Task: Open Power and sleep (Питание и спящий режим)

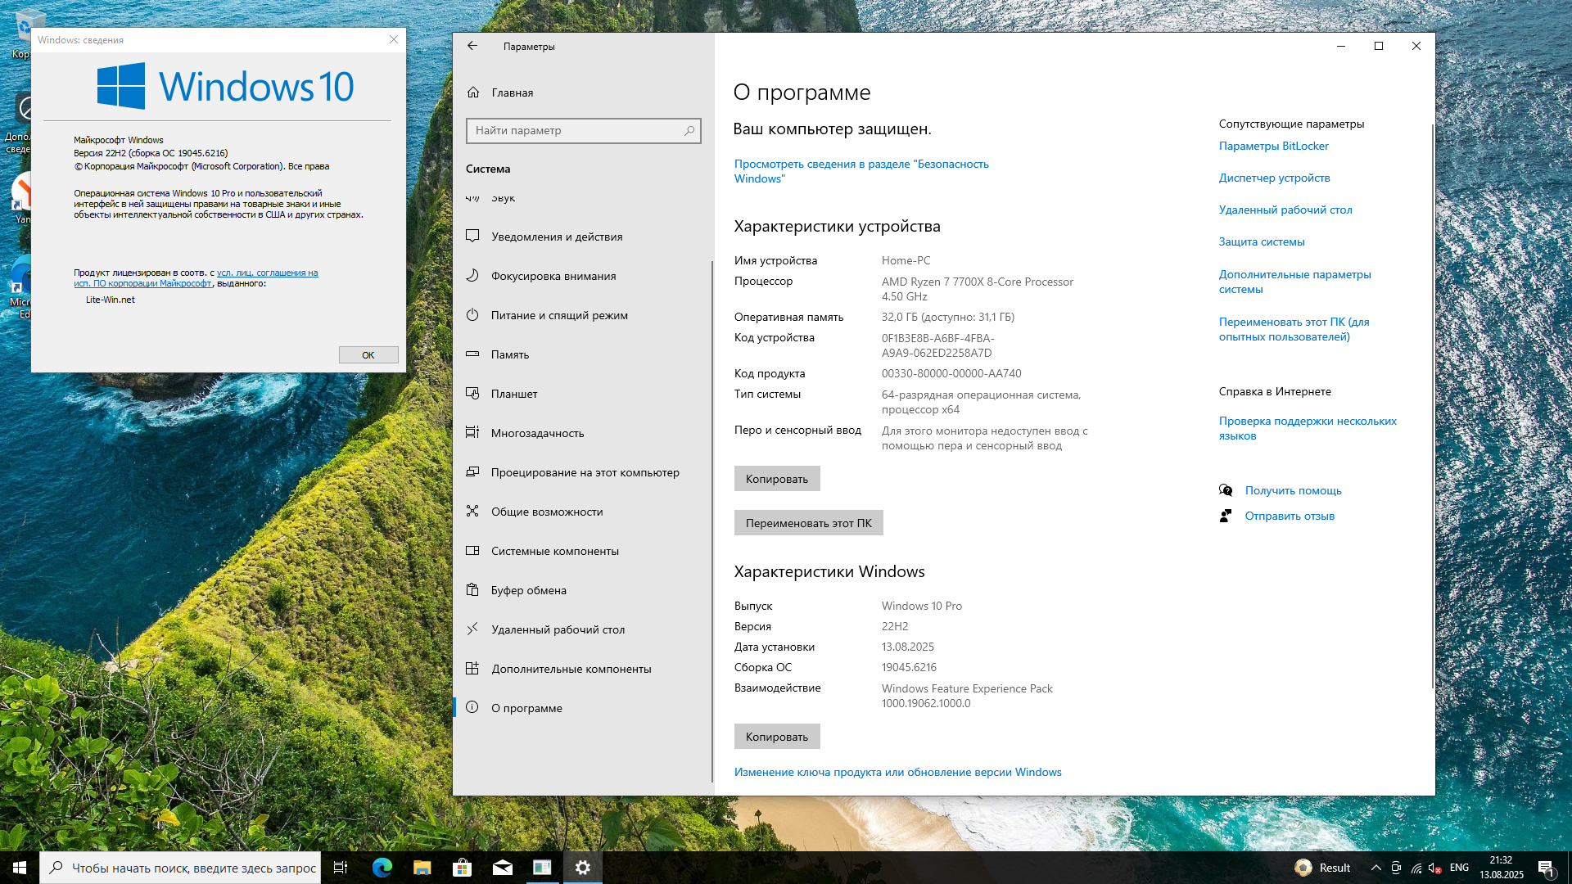Action: [558, 315]
